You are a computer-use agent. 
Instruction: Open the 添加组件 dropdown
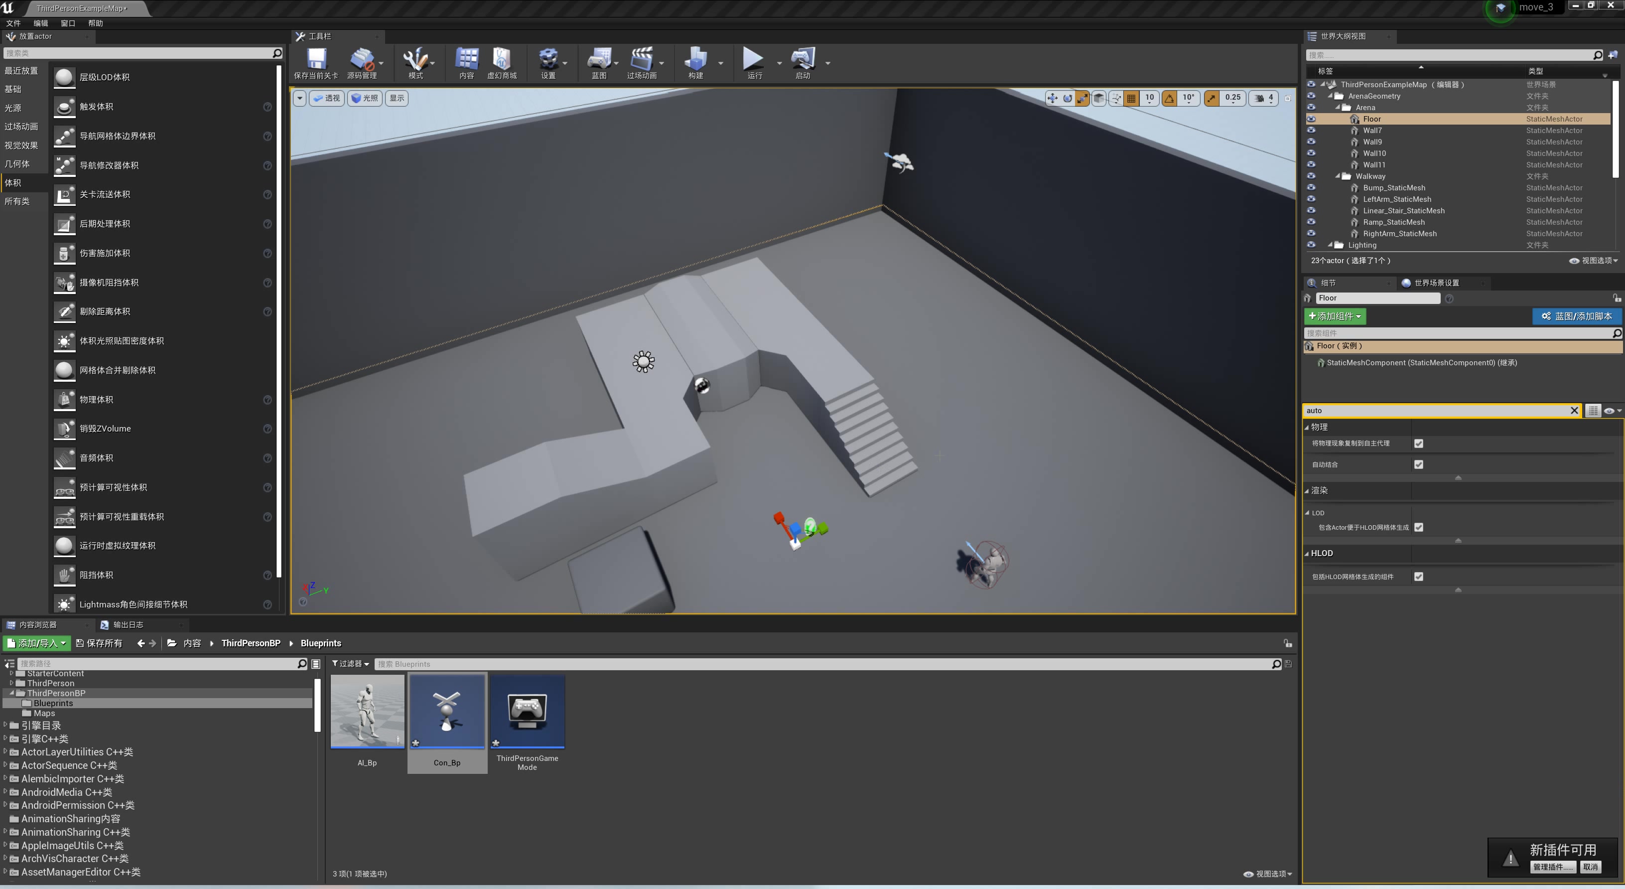point(1335,316)
